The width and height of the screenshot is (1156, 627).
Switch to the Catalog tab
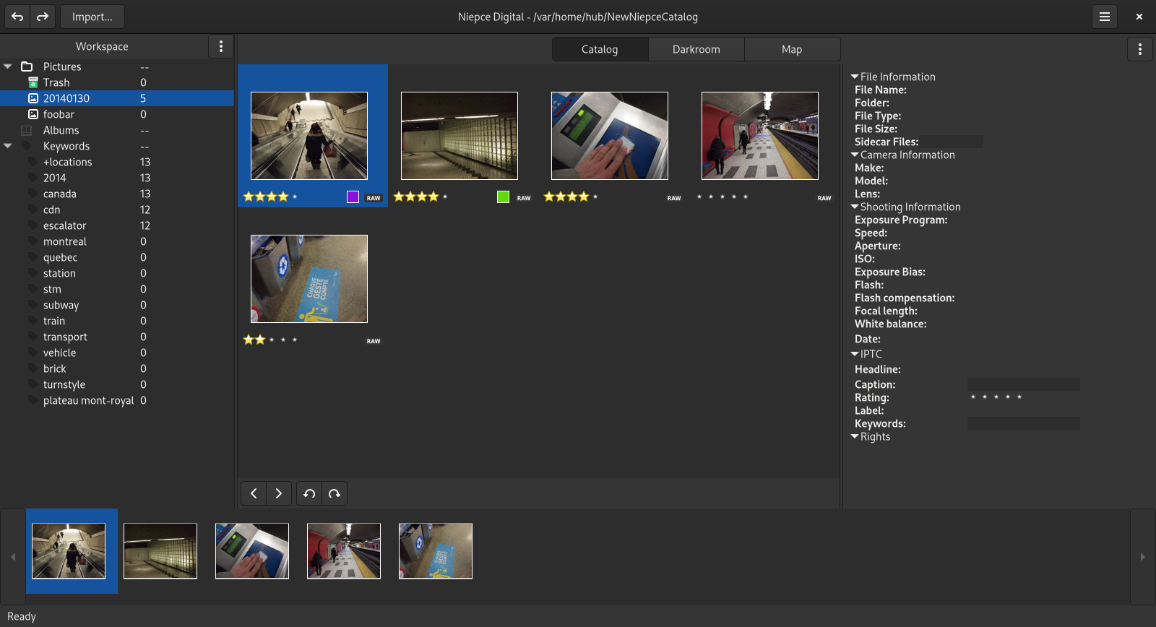click(x=600, y=49)
